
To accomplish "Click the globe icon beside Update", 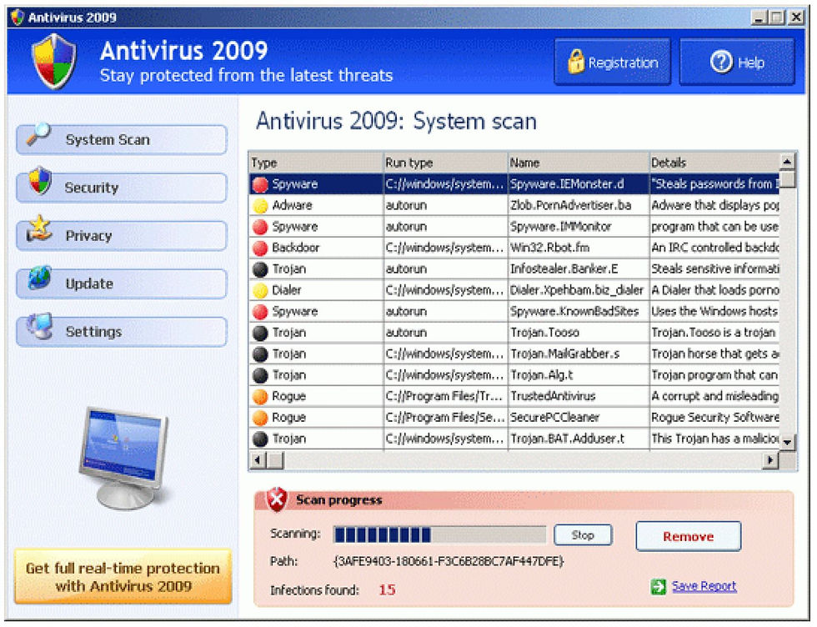I will click(x=40, y=278).
